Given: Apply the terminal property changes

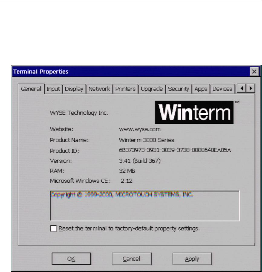Looking at the screenshot, I should (x=192, y=259).
